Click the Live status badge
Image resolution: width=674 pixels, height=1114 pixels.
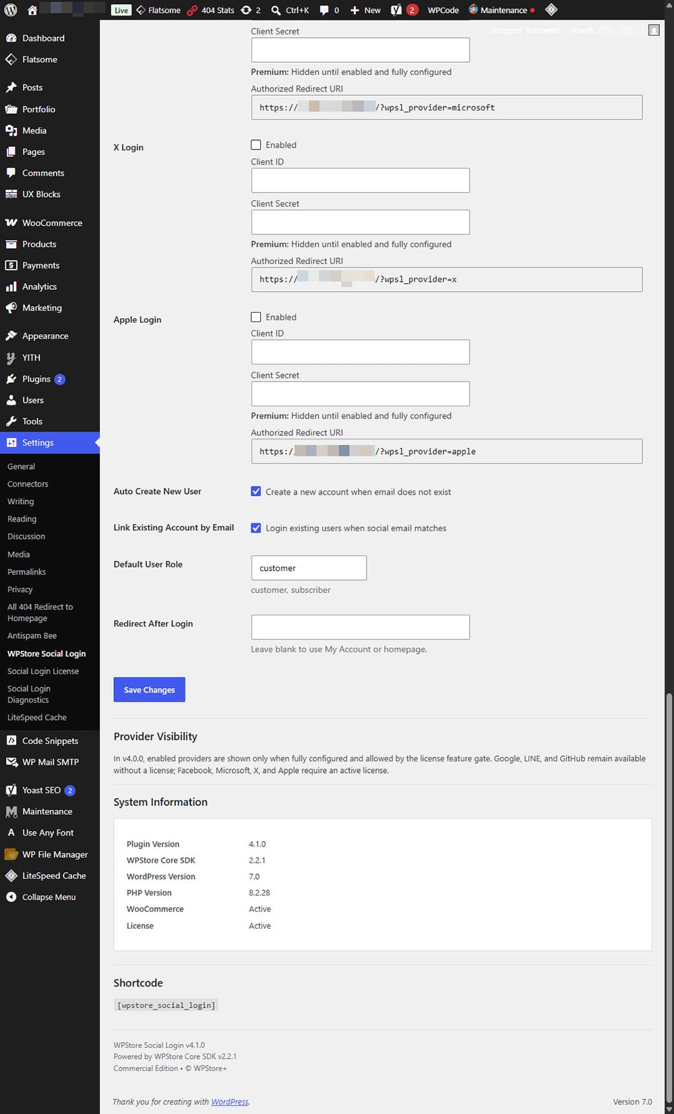click(x=121, y=10)
